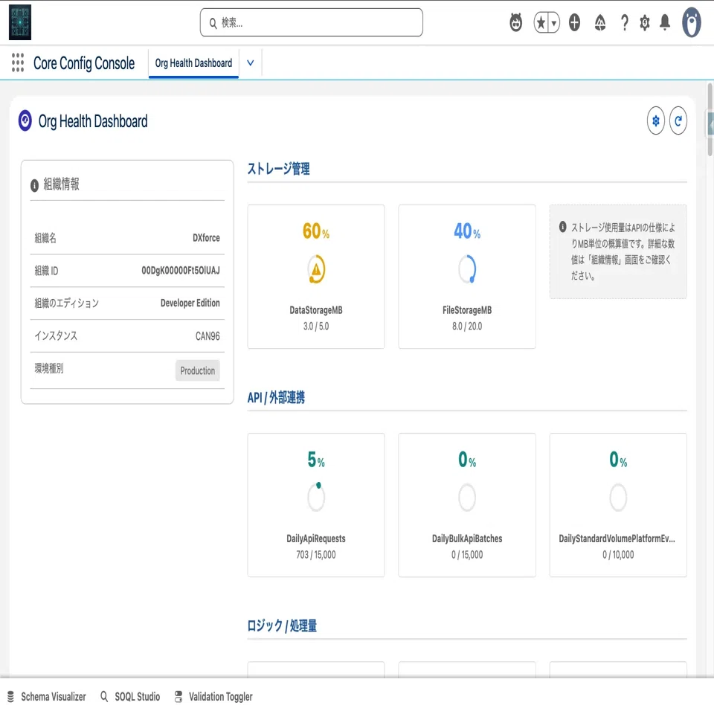Open the user profile avatar
The height and width of the screenshot is (714, 714).
[x=691, y=22]
